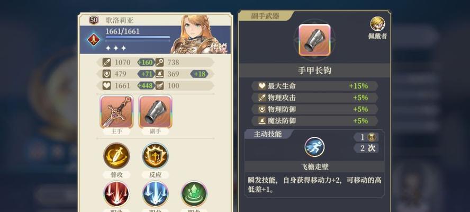Image resolution: width=470 pixels, height=212 pixels.
Task: Select the 物理攻击 +5% attribute row
Action: [314, 98]
